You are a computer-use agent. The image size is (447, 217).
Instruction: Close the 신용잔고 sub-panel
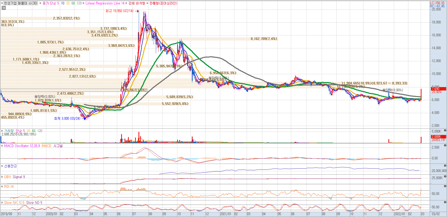445,166
